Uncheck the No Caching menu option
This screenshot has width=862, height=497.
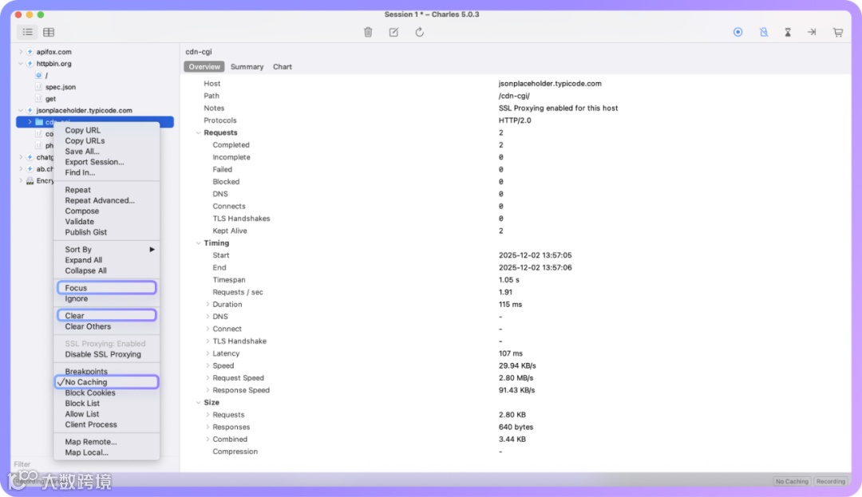(107, 382)
